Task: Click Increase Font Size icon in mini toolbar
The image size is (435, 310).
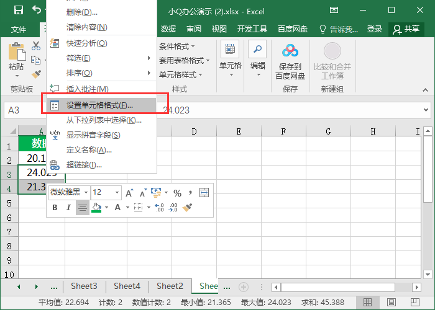Action: pyautogui.click(x=129, y=193)
